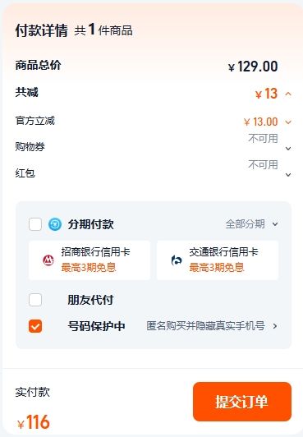Viewport: 303px width, 437px height.
Task: Click the 实付款 ¥116 total amount
Action: coord(34,422)
